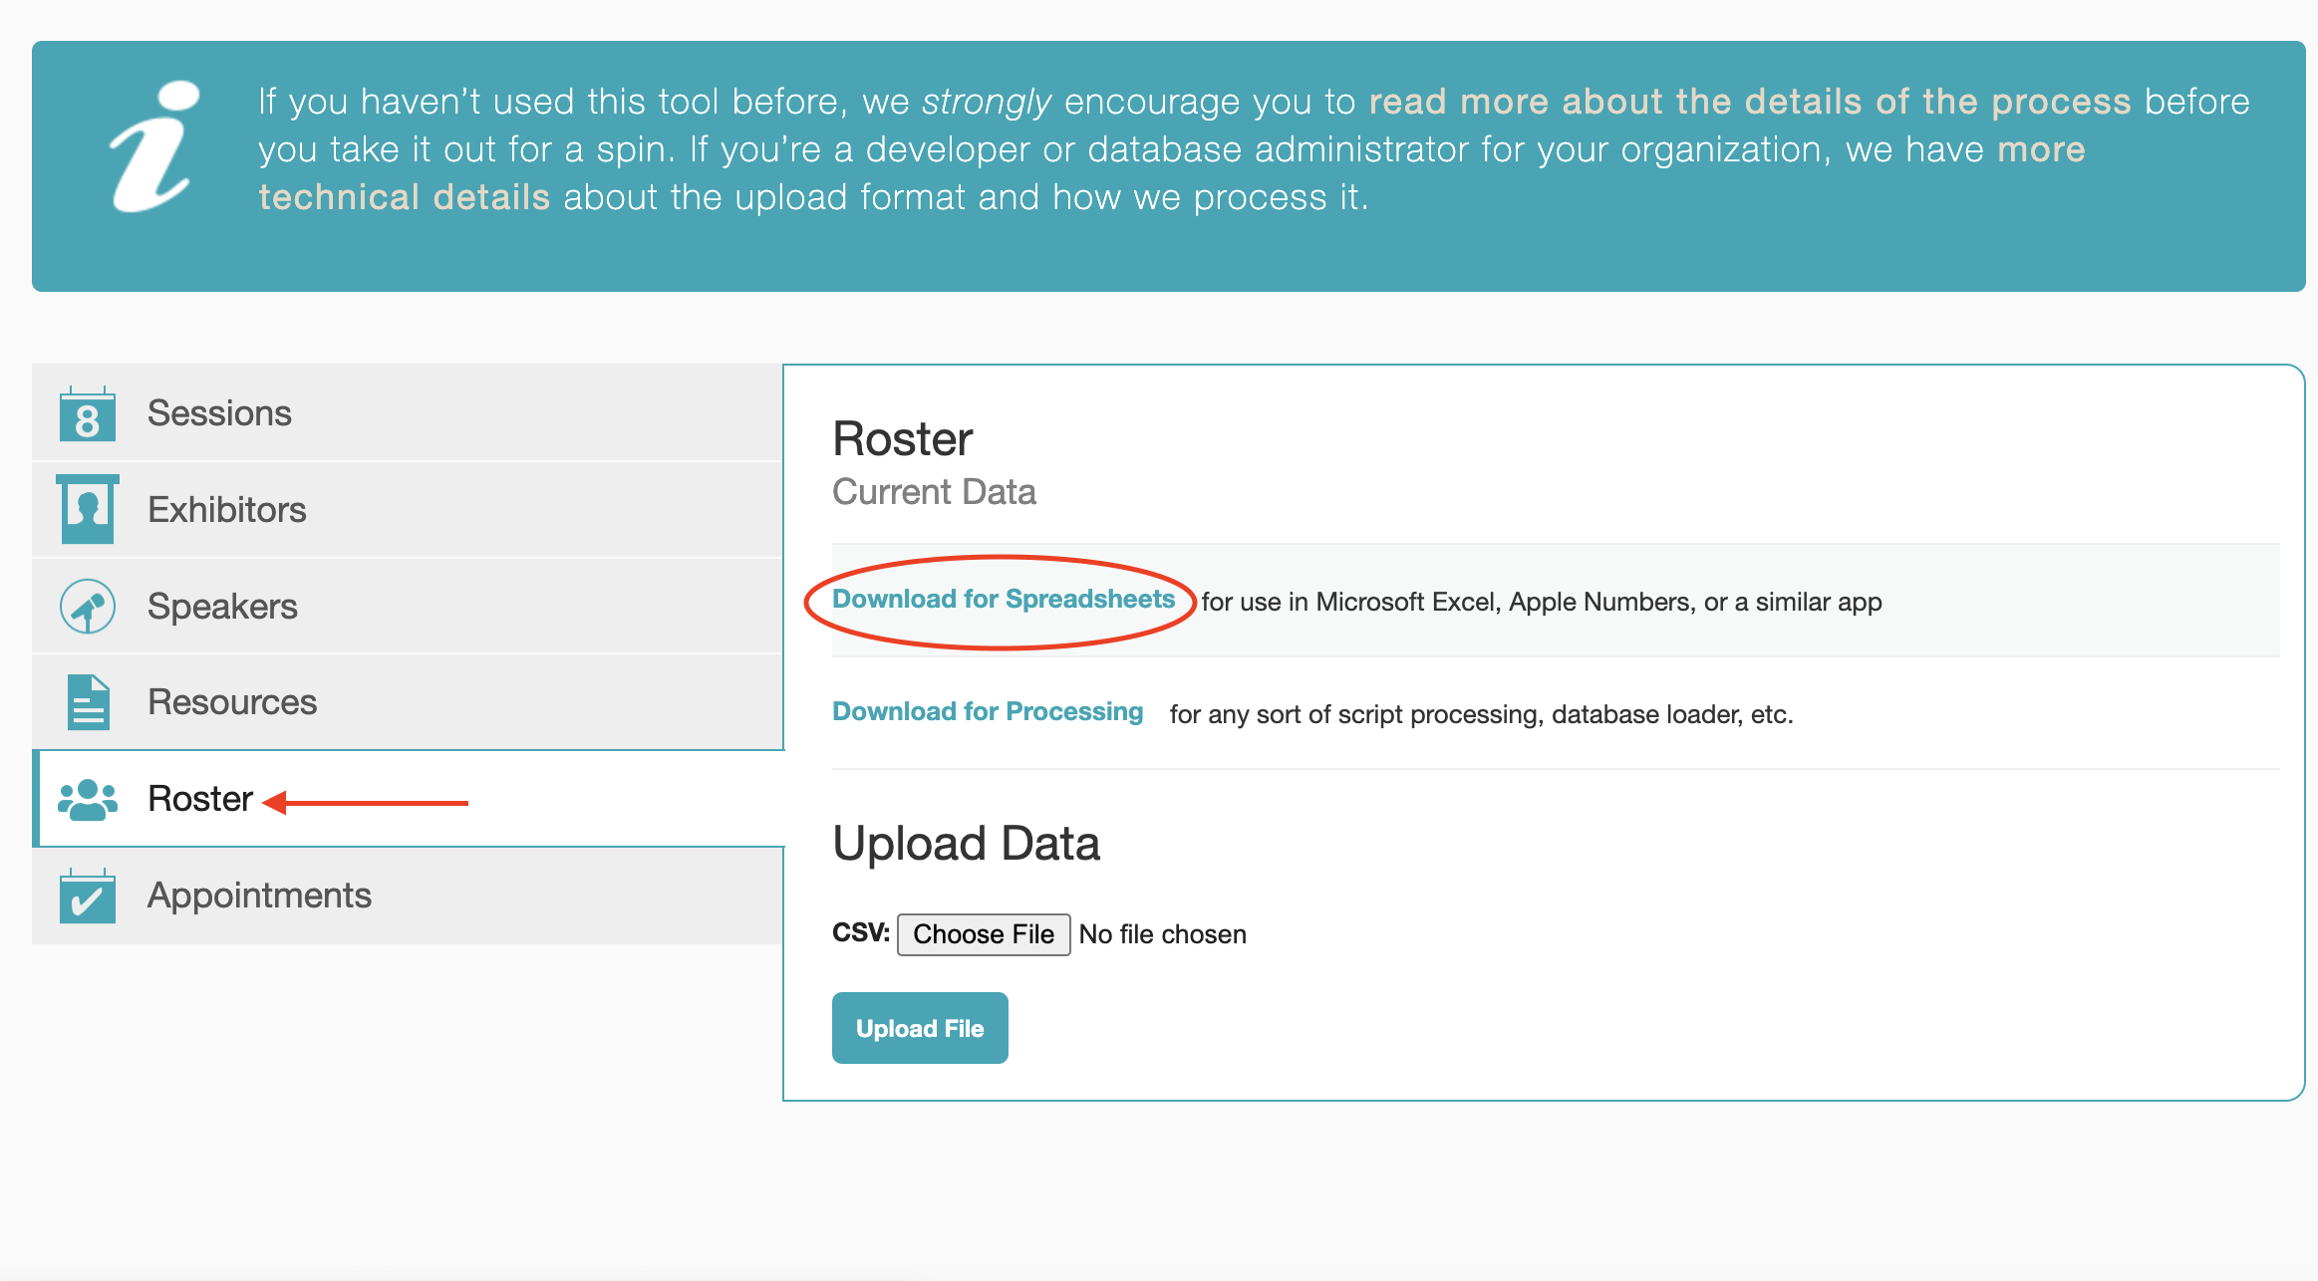Image resolution: width=2318 pixels, height=1281 pixels.
Task: Click the Exhibitors booth icon
Action: (87, 509)
